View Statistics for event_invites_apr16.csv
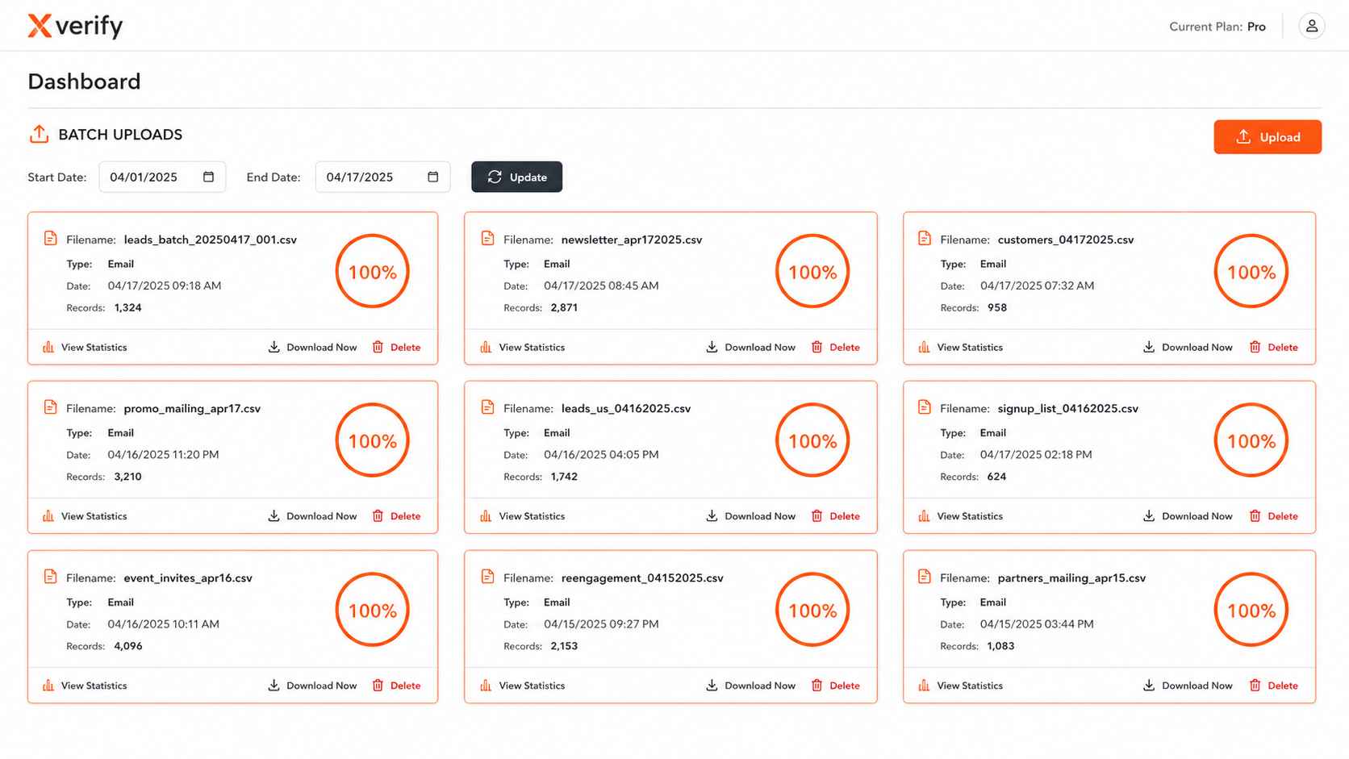 click(85, 686)
